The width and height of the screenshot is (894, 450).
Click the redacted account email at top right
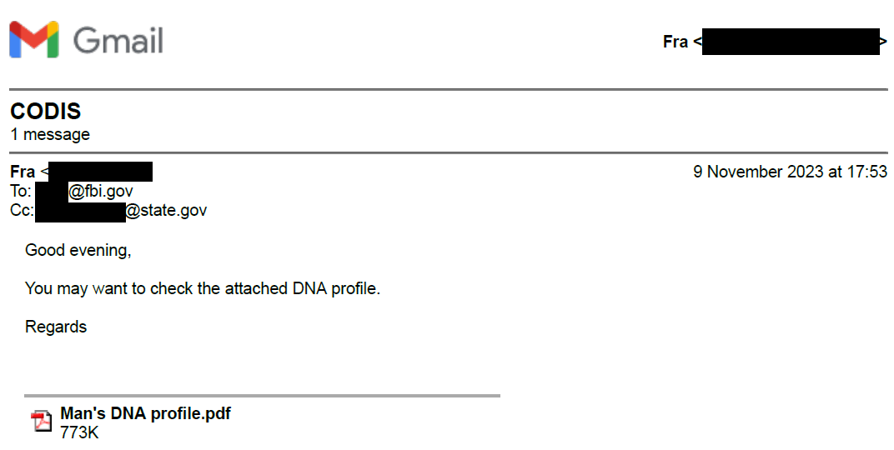click(791, 42)
